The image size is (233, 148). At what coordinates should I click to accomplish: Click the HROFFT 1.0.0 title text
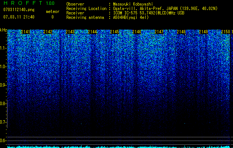(29, 3)
